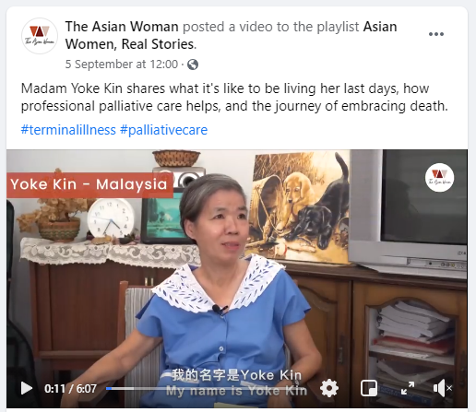Click The Asian Woman profile picture
476x412 pixels.
pos(40,36)
